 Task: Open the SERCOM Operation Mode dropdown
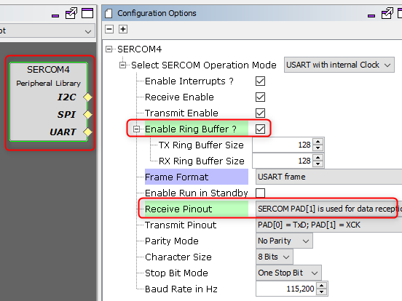(x=339, y=65)
